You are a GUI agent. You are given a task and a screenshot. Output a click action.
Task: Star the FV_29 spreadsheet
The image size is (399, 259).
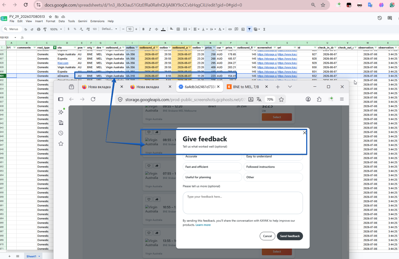pos(50,17)
